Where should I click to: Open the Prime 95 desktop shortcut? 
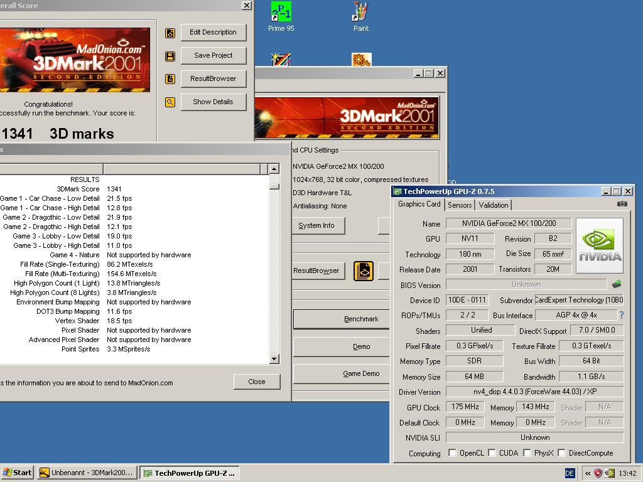[x=281, y=16]
